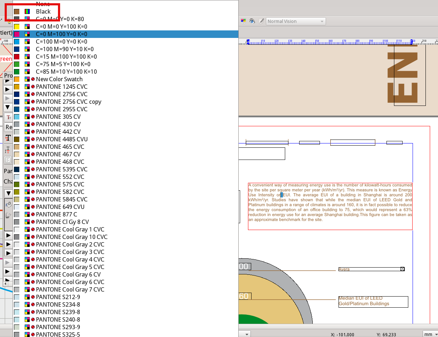The image size is (438, 337).
Task: Choose PANTONE 5395 CVC entry
Action: click(62, 169)
